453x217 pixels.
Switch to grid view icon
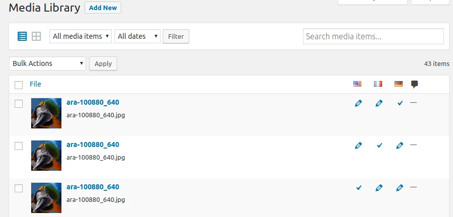[x=36, y=36]
